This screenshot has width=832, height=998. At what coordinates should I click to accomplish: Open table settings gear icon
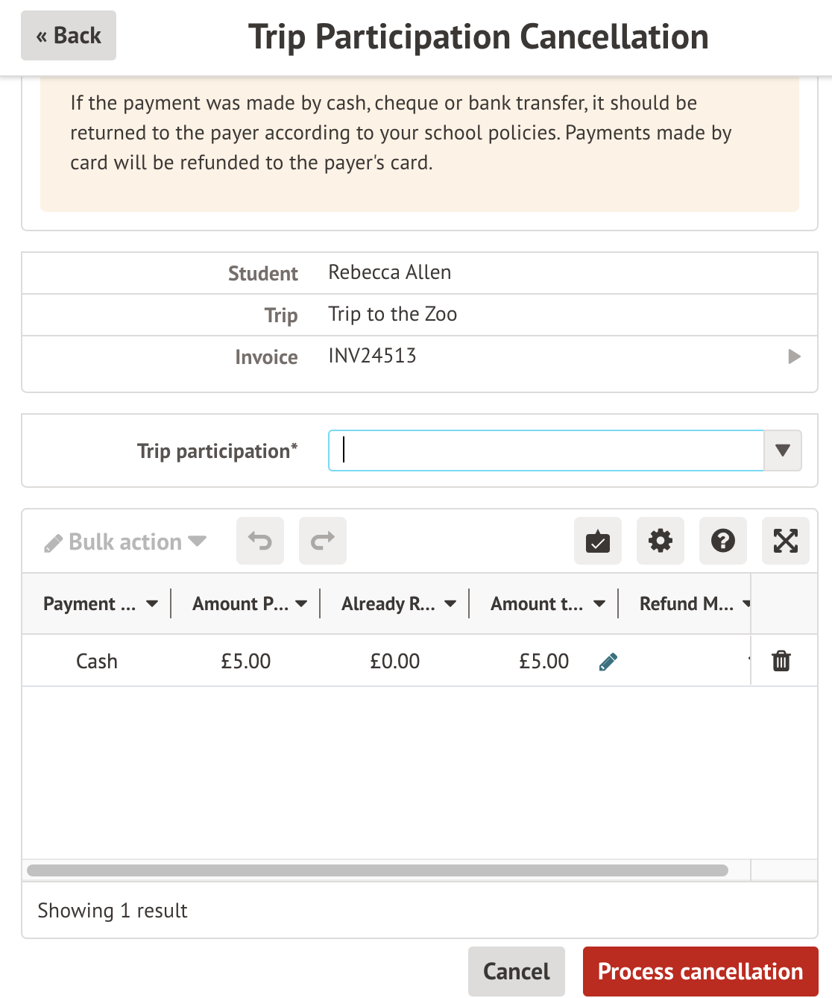point(661,541)
